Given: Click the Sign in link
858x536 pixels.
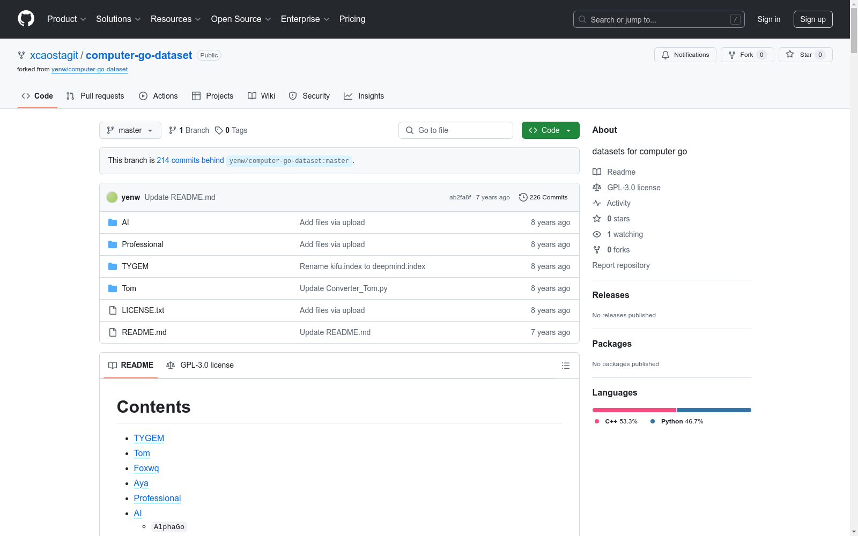Looking at the screenshot, I should (x=769, y=19).
